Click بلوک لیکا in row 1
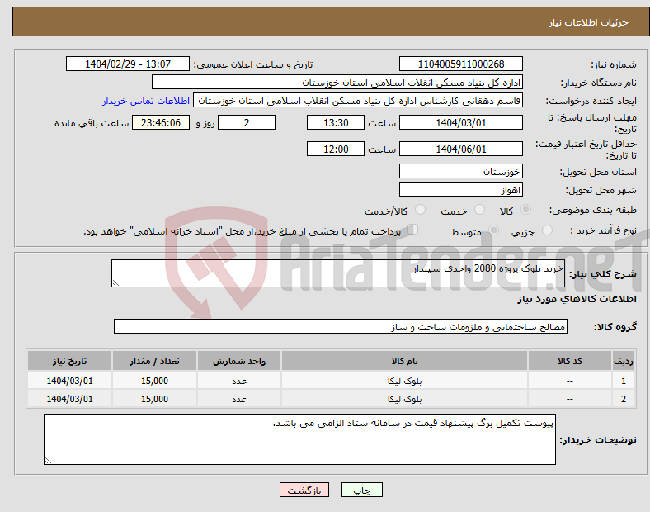The image size is (650, 512). (x=404, y=381)
